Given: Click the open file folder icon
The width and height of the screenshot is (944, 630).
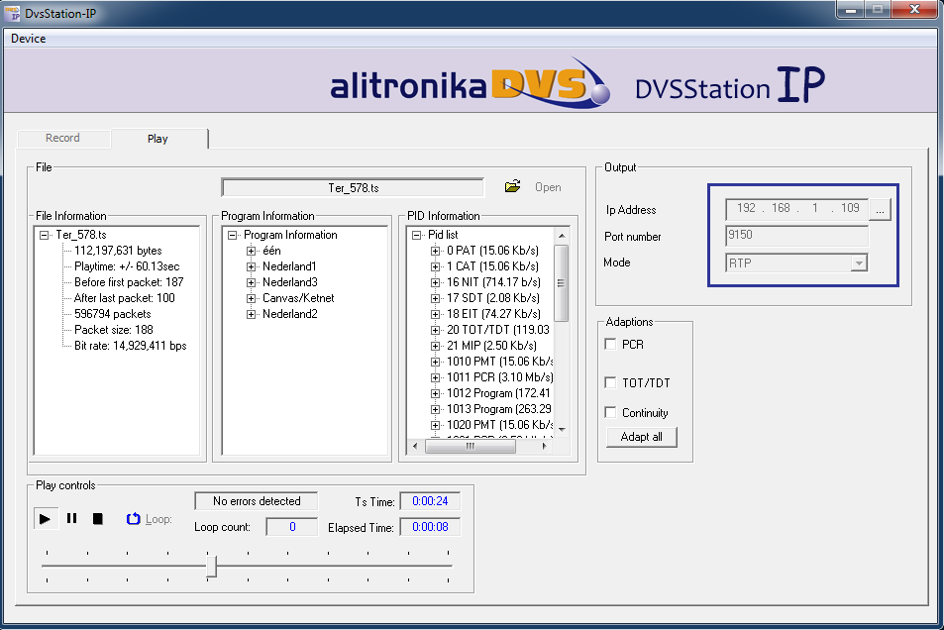Looking at the screenshot, I should (512, 186).
